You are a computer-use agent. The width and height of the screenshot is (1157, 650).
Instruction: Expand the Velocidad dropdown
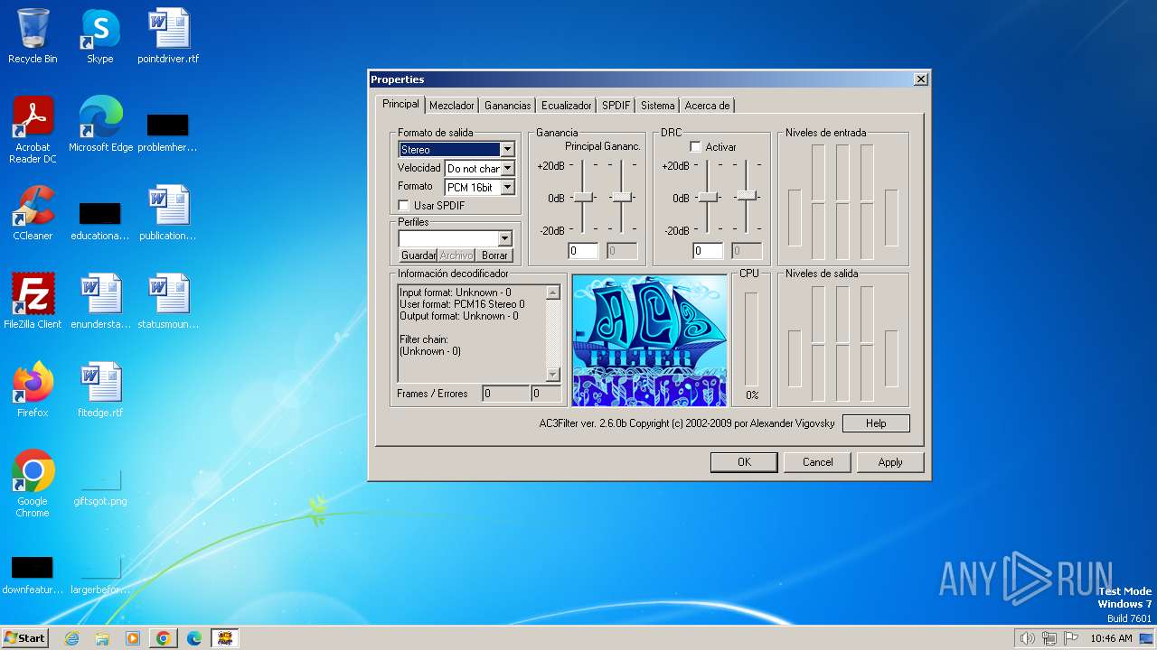pyautogui.click(x=507, y=169)
